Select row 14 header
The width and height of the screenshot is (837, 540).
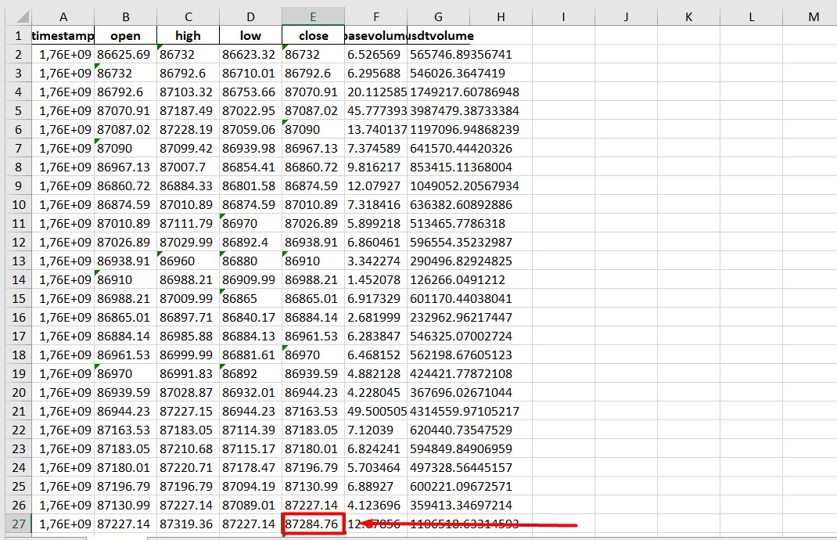16,279
